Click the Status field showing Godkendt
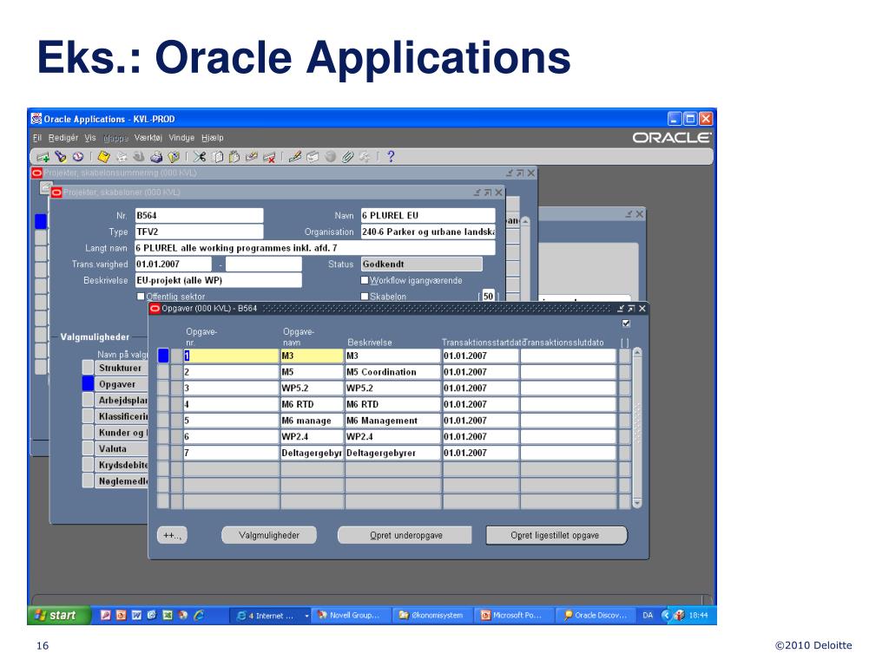This screenshot has height=666, width=889. click(422, 264)
